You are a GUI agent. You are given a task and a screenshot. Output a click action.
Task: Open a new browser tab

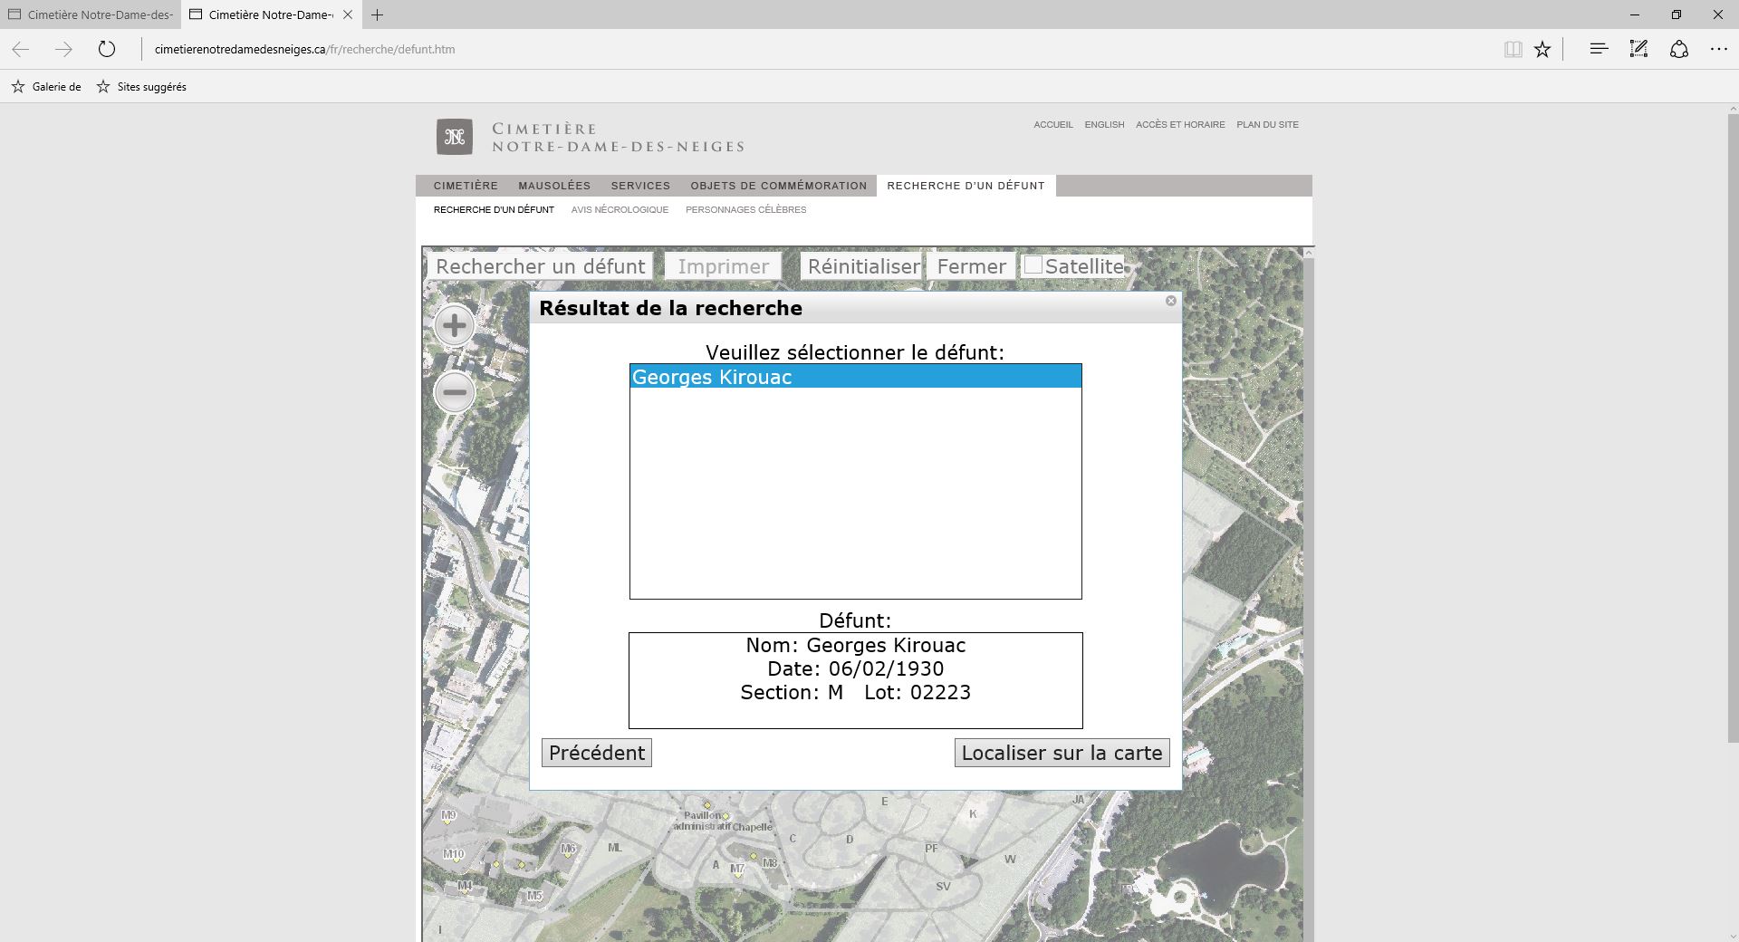point(377,14)
